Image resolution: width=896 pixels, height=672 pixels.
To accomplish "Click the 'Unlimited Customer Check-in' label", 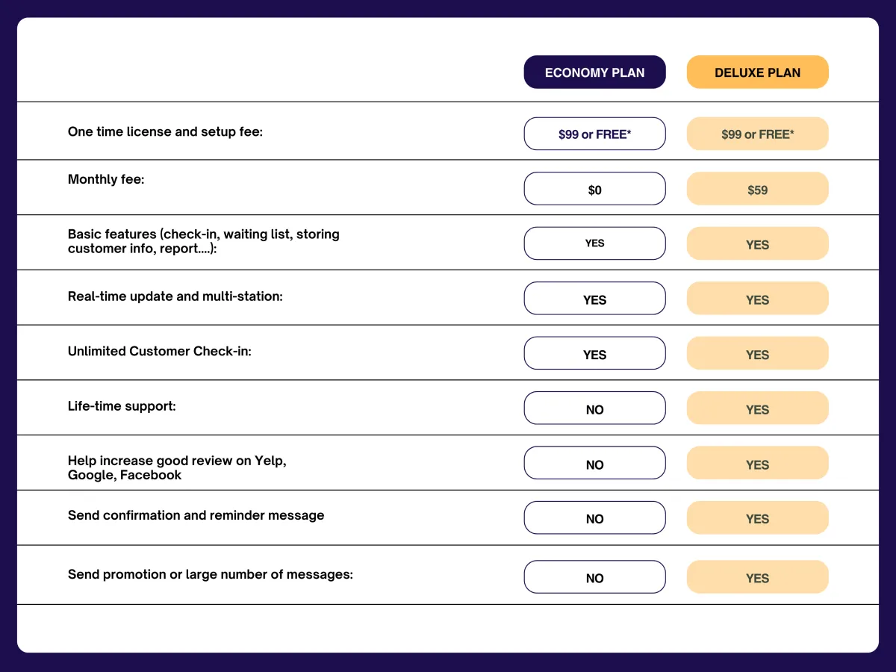I will point(159,351).
